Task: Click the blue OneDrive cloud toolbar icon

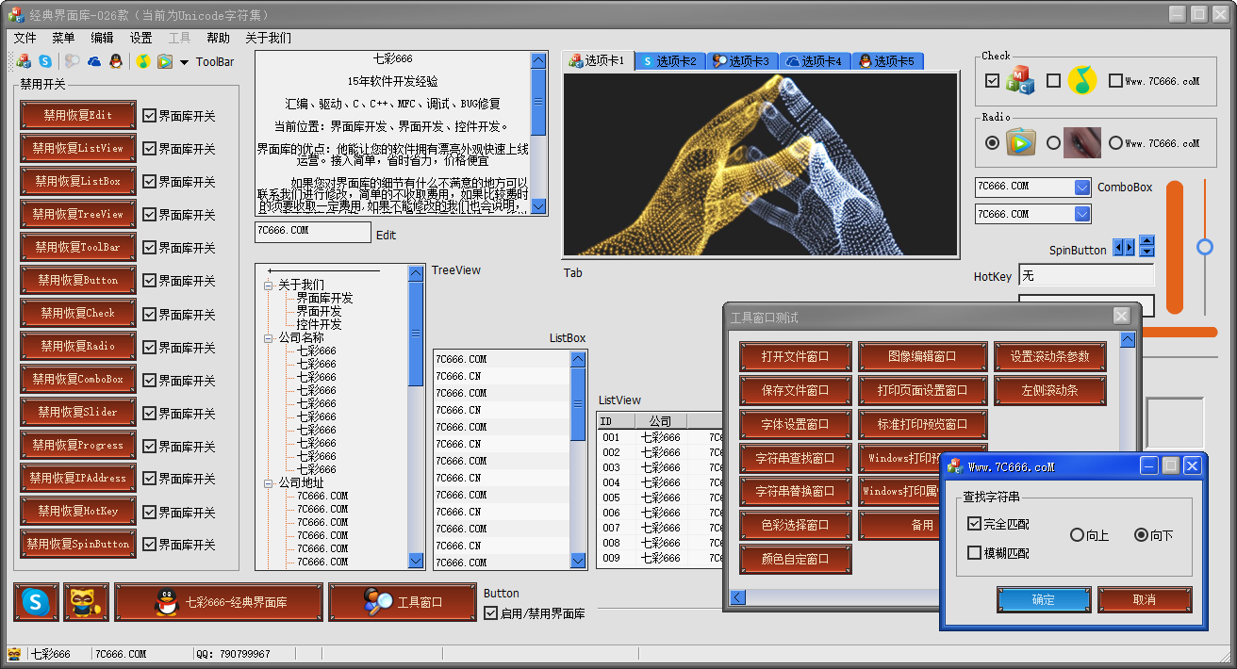Action: tap(94, 61)
